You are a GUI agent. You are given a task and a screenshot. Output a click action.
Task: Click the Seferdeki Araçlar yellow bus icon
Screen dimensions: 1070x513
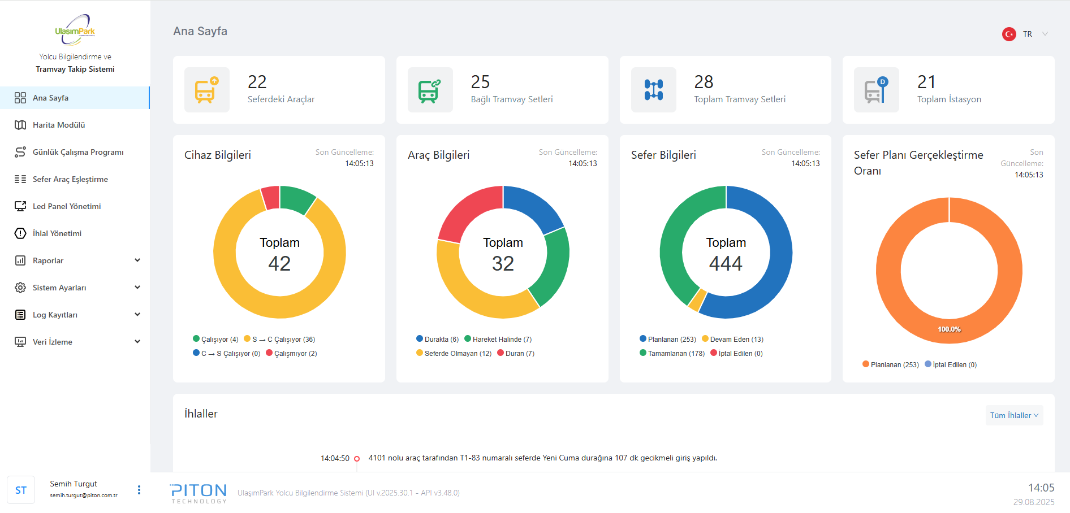tap(206, 90)
